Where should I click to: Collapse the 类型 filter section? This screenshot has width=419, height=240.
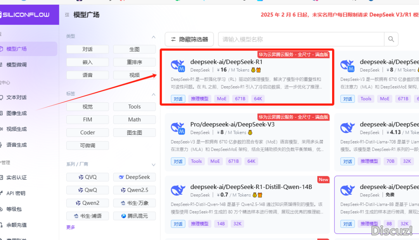(153, 37)
